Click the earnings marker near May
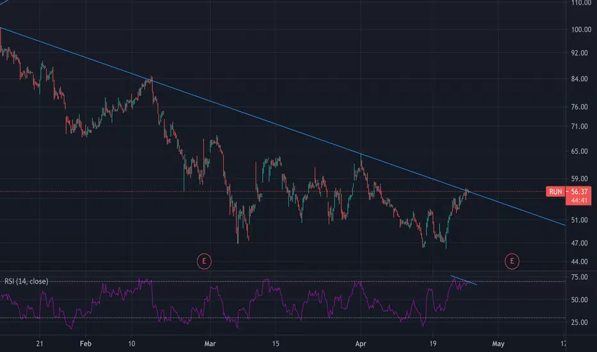The height and width of the screenshot is (352, 597). (x=512, y=261)
